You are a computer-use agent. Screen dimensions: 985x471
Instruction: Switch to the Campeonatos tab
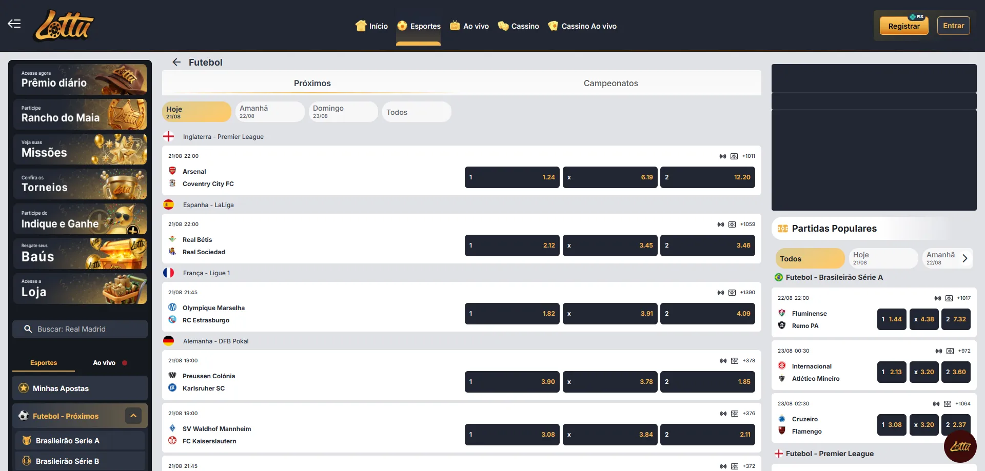click(x=610, y=83)
